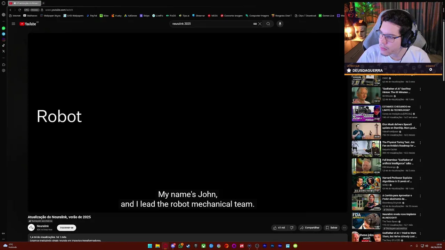445x250 pixels.
Task: Open TikTok in the Opera sidebar
Action: coord(3,45)
